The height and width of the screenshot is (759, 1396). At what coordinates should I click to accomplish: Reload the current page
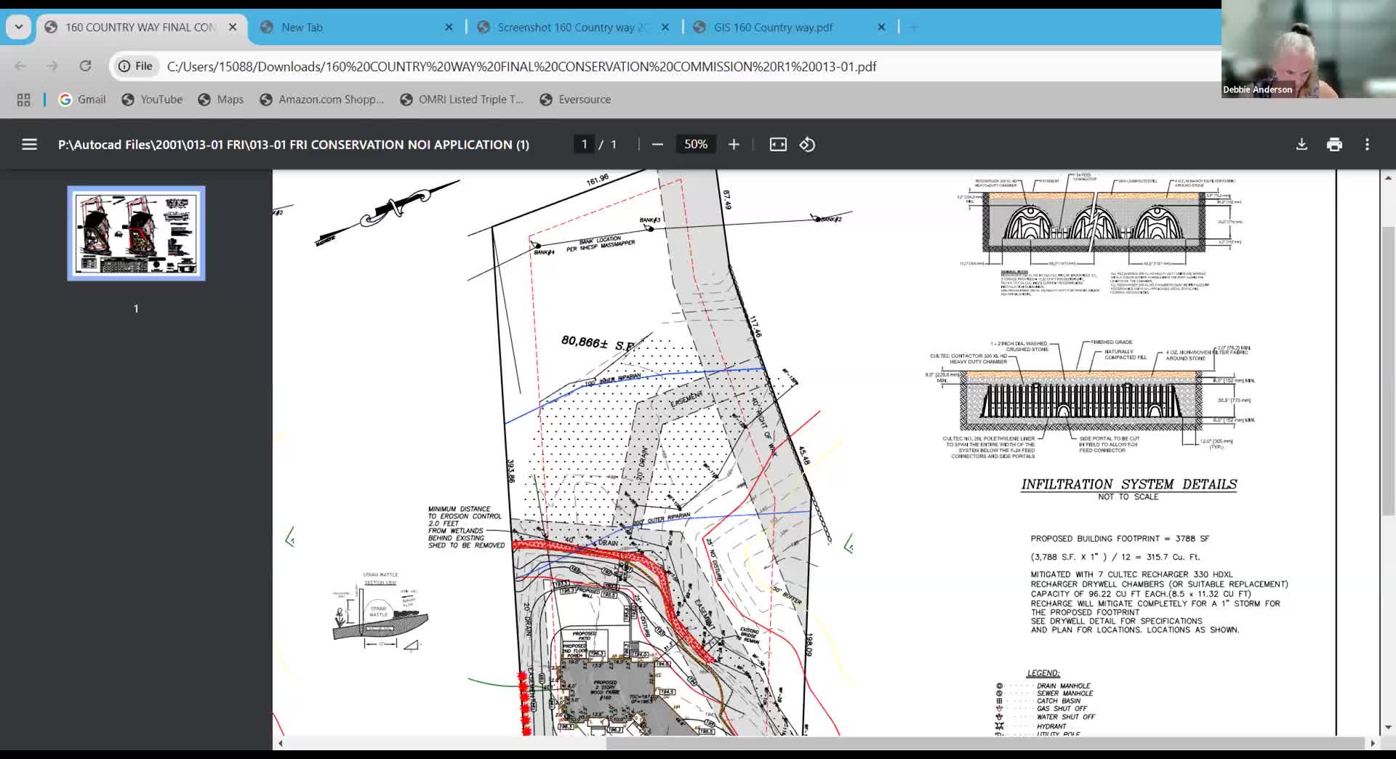[85, 66]
